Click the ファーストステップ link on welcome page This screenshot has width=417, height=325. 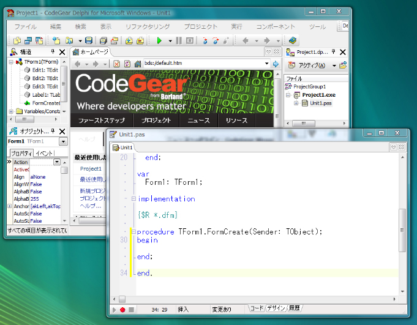click(x=101, y=121)
